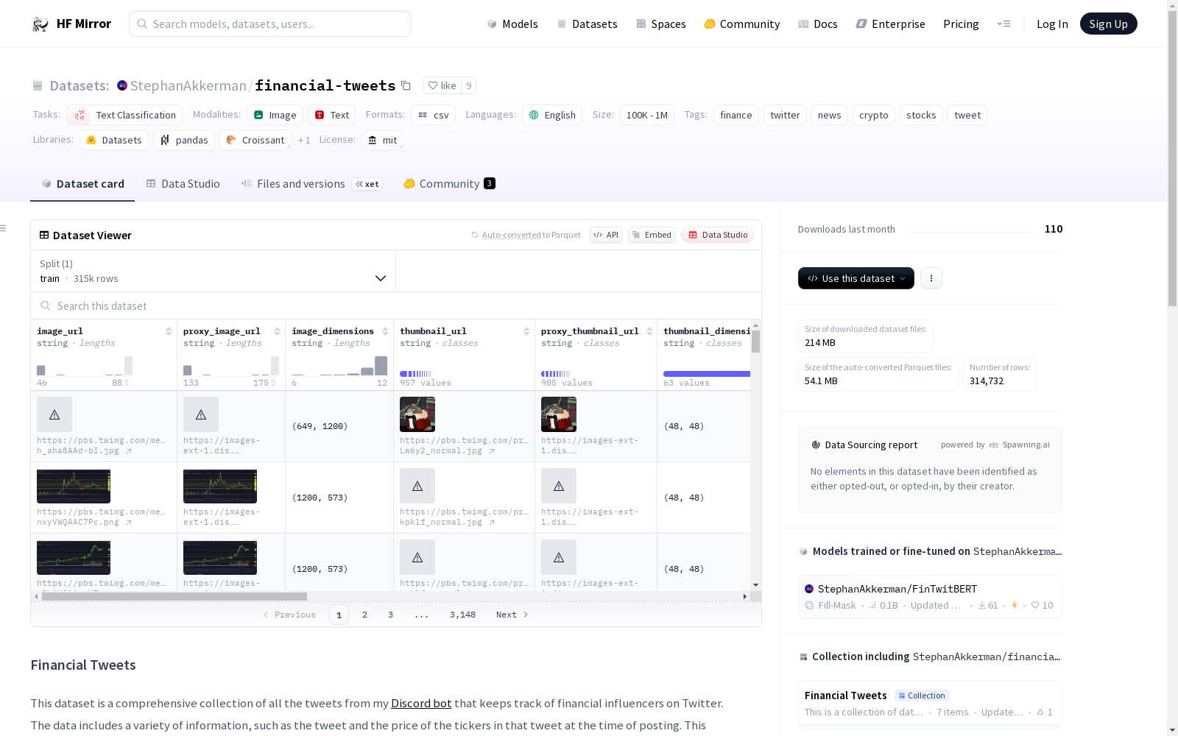Open Community in top navigation

point(742,24)
